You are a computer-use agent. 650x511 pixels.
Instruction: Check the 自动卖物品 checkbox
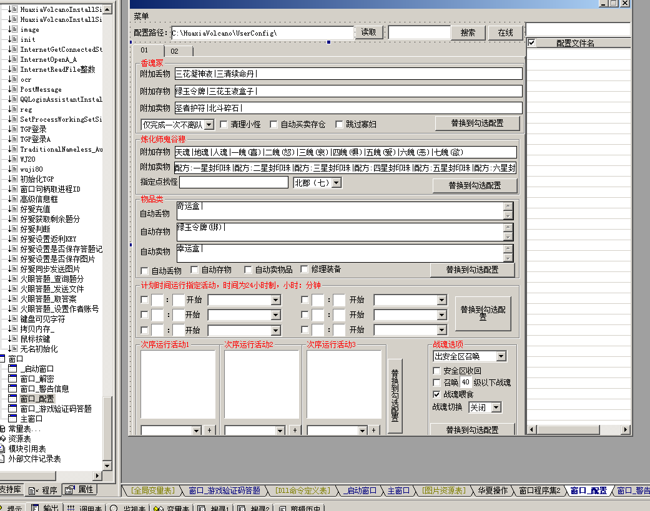point(248,270)
